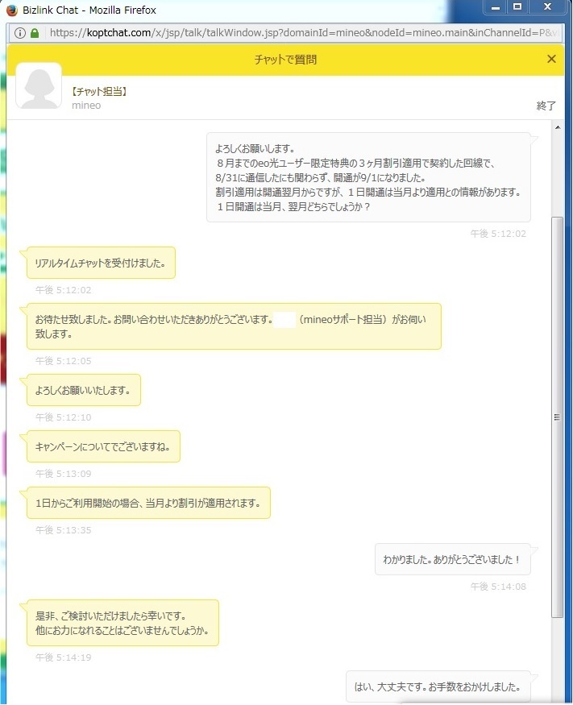
Task: Click the お待たせ致しました greeting message
Action: [234, 326]
